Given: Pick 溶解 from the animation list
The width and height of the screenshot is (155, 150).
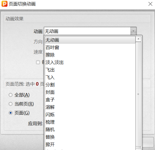Looking at the screenshot, I should coord(90,107).
